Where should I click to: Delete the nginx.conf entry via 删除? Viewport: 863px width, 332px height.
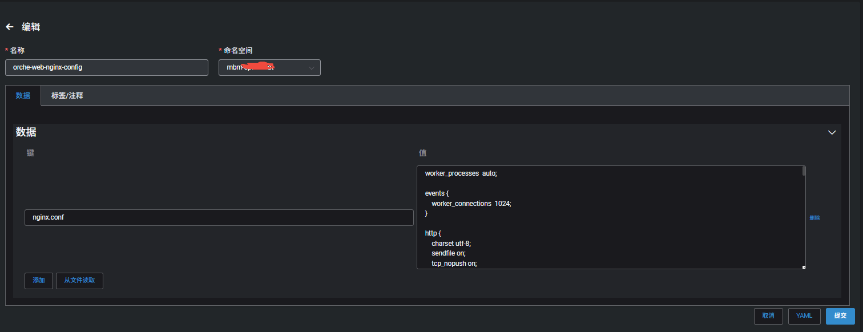[x=814, y=218]
